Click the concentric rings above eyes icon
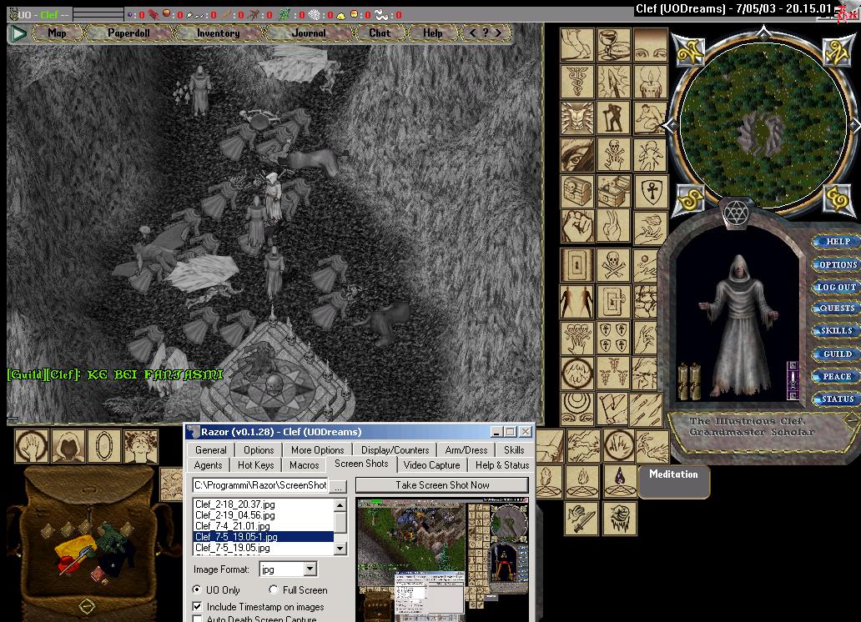 (x=577, y=409)
